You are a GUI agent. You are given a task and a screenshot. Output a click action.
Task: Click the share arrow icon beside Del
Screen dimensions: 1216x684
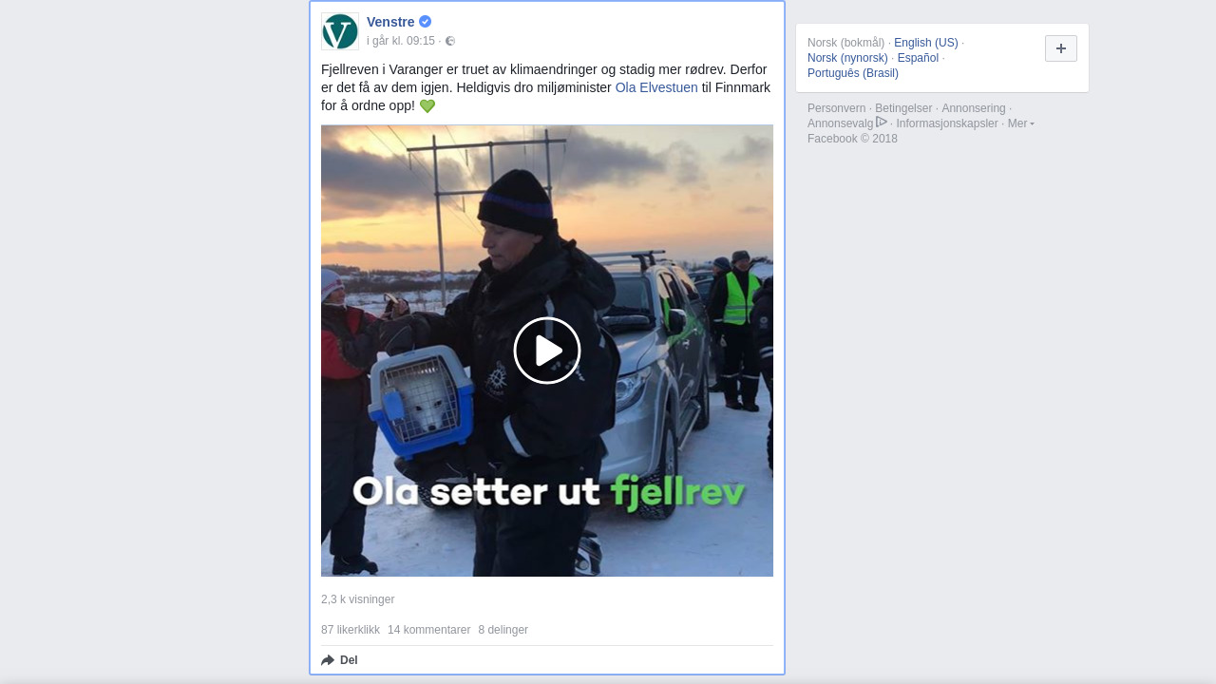click(328, 660)
